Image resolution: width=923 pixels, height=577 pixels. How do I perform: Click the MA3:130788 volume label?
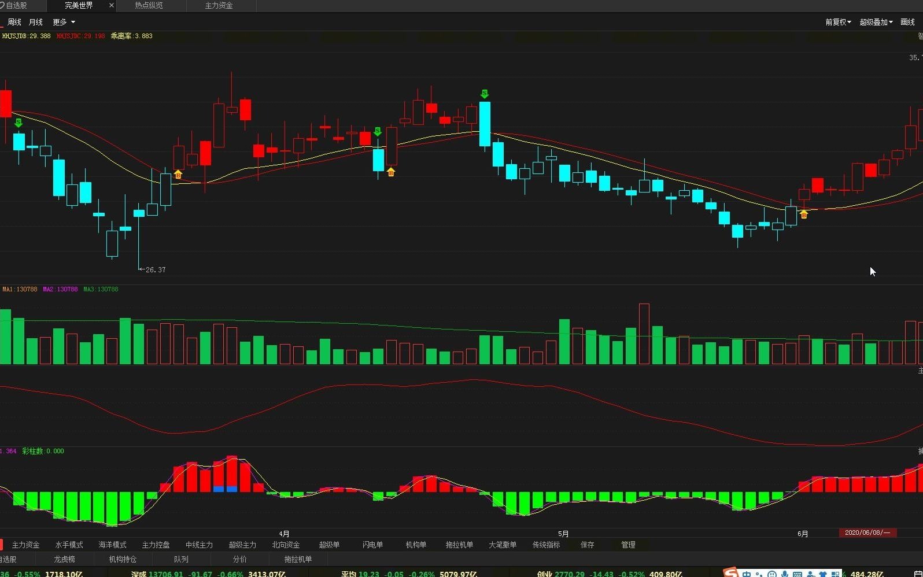(x=101, y=289)
